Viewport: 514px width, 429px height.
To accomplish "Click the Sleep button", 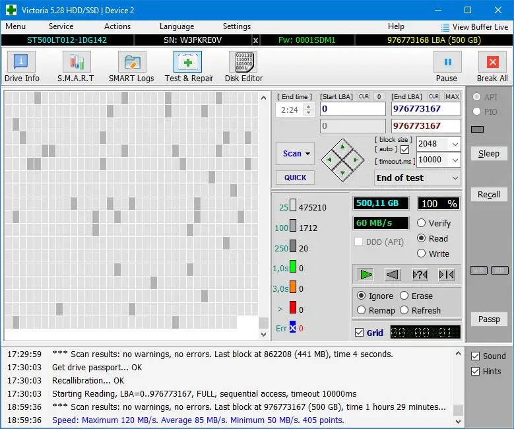I will tap(488, 154).
